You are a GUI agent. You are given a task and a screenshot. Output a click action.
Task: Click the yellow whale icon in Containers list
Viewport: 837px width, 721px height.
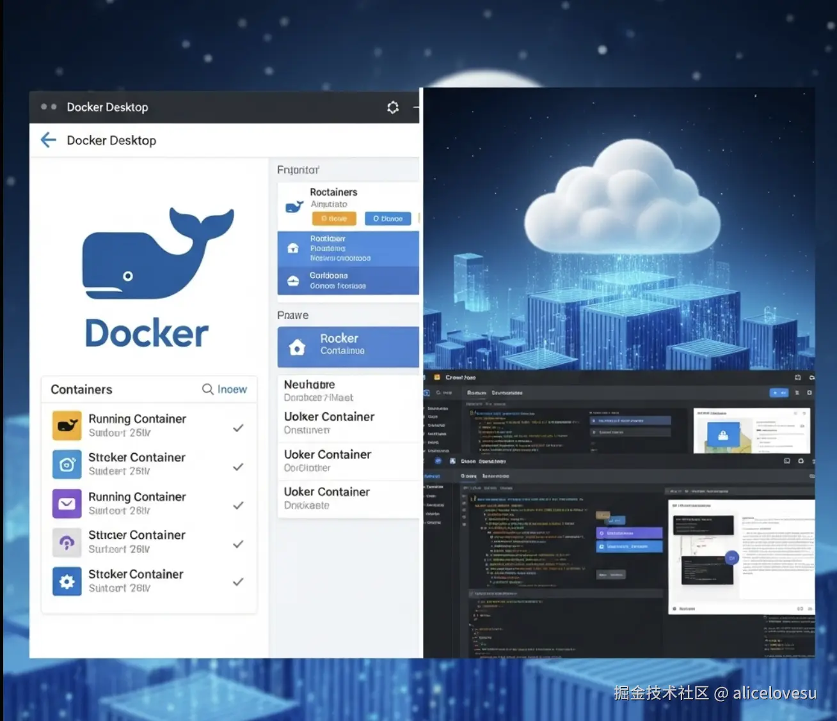pyautogui.click(x=67, y=426)
